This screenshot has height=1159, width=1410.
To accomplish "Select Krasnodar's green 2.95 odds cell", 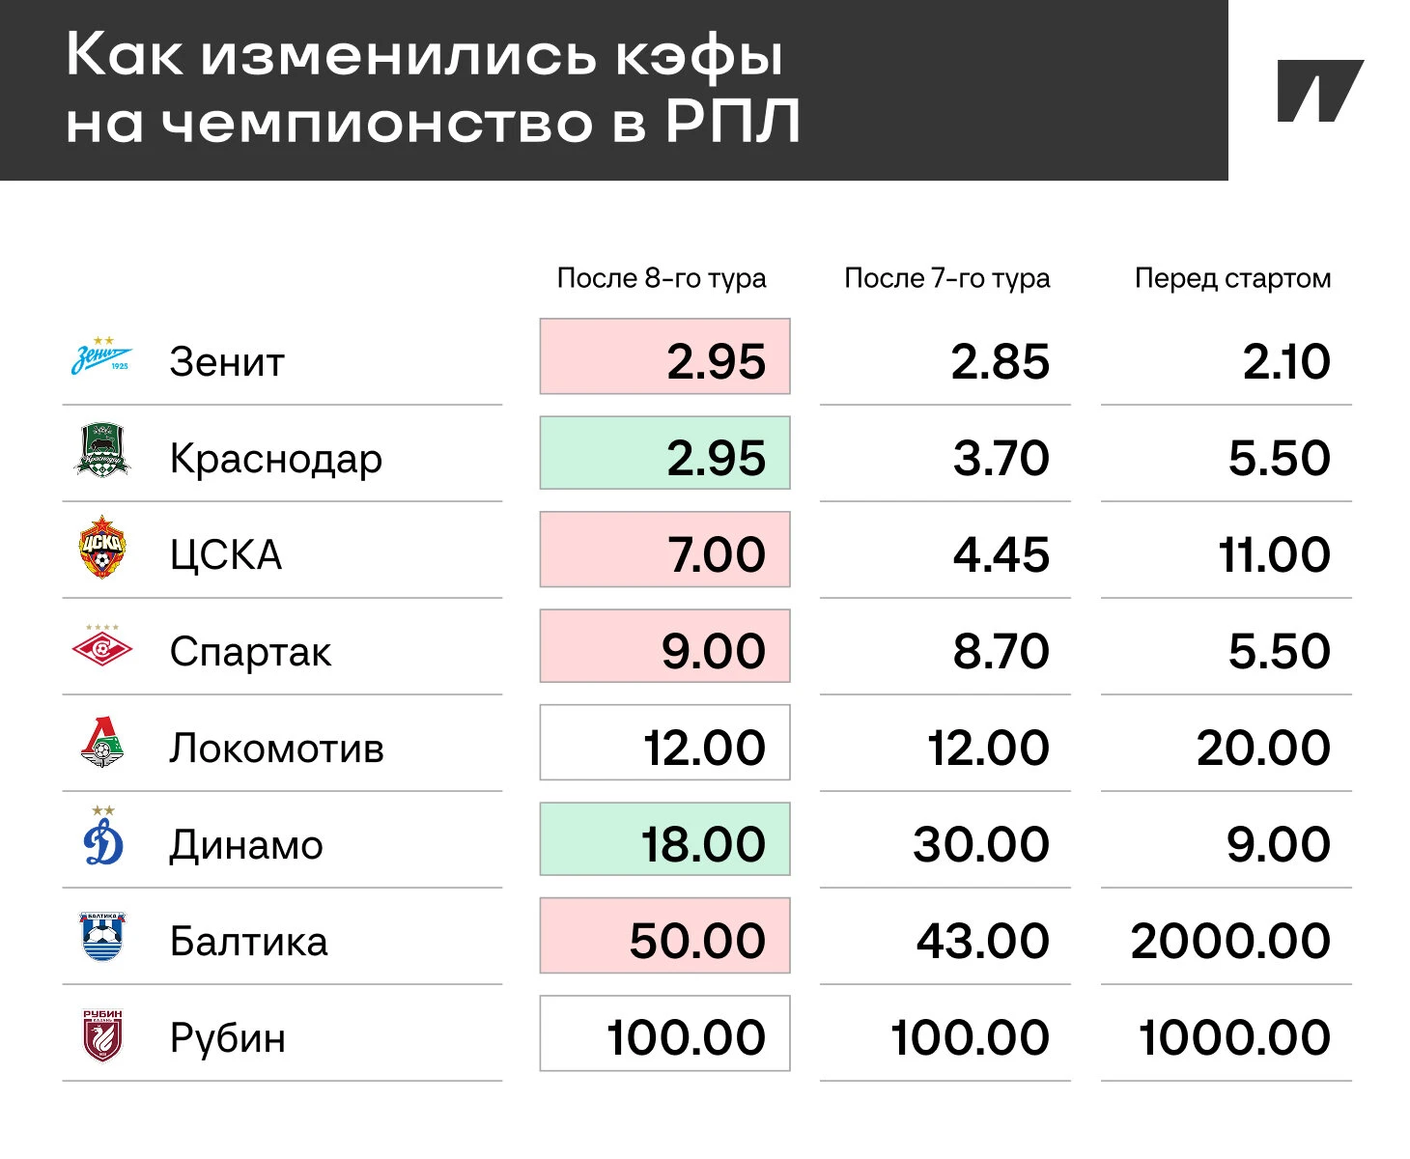I will (x=664, y=453).
